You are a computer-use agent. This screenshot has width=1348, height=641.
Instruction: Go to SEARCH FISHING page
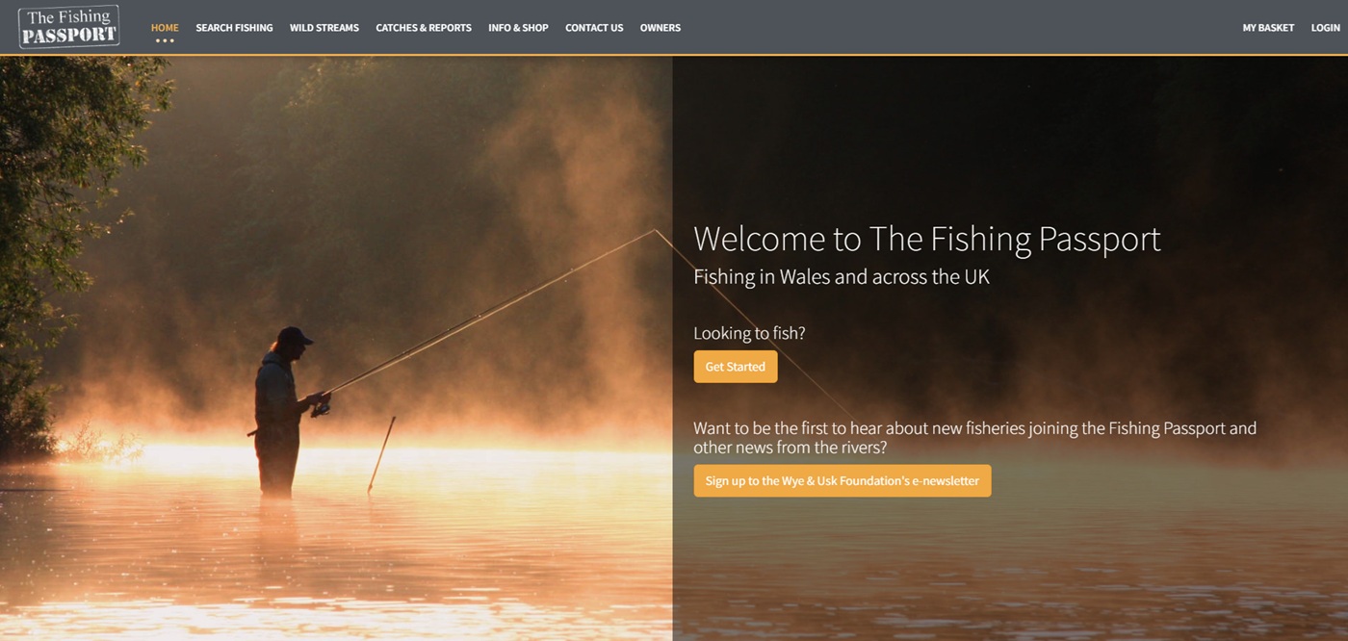point(234,28)
